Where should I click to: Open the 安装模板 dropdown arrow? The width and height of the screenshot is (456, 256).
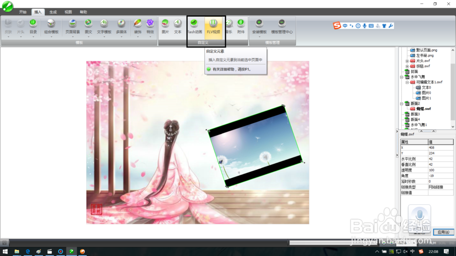[x=259, y=37]
